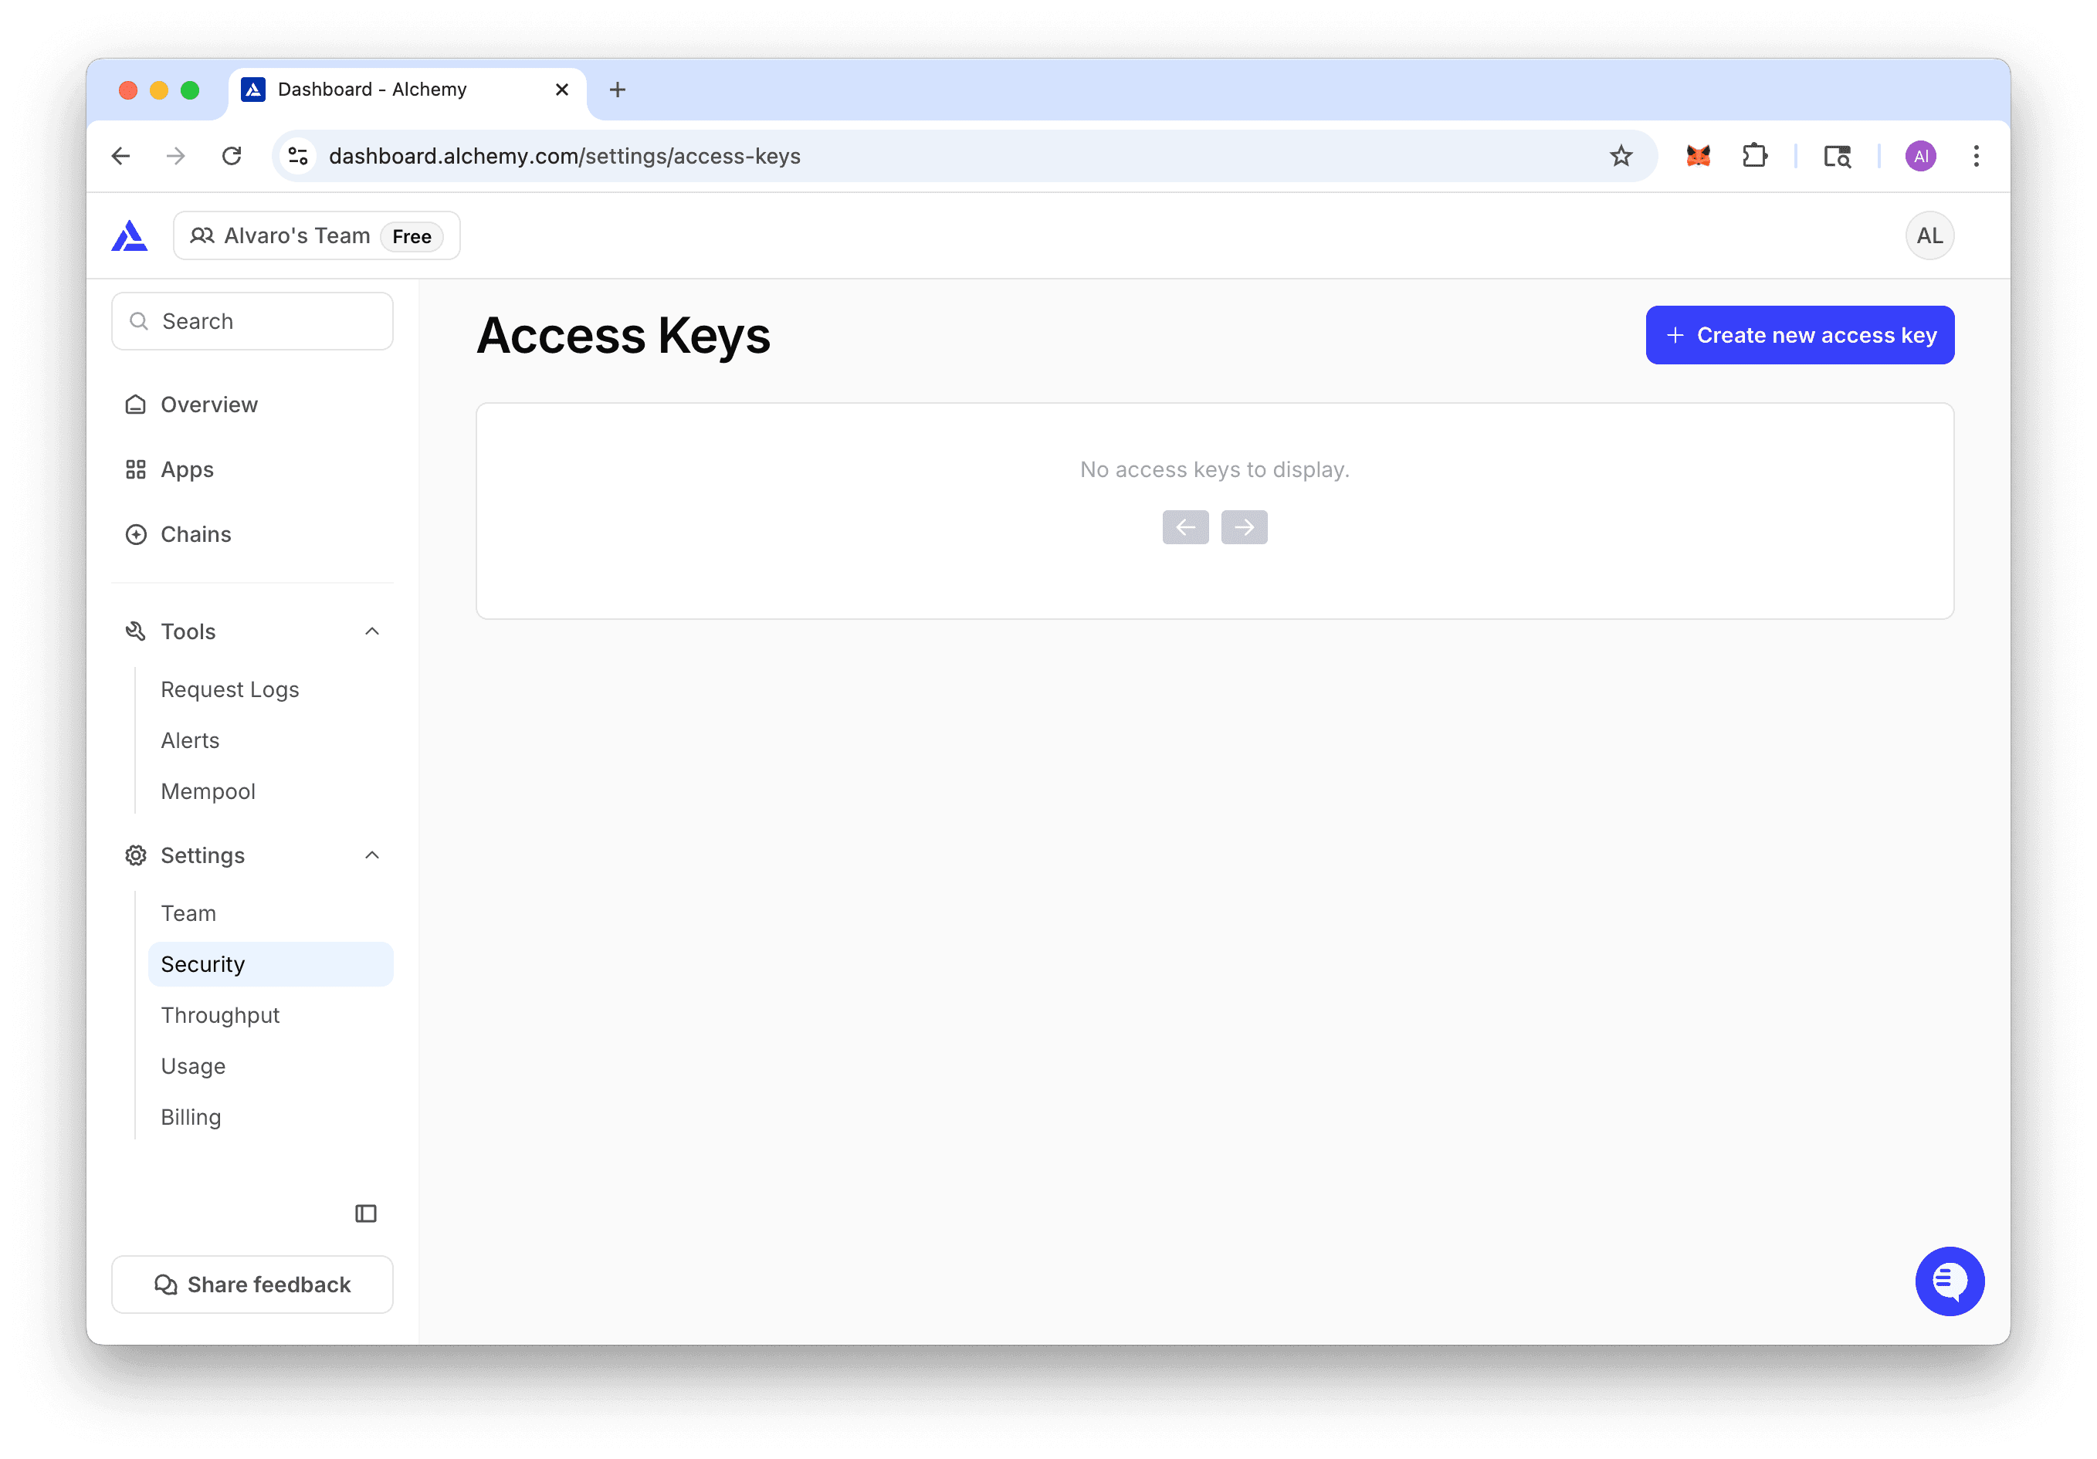Open the support chat bubble
2097x1459 pixels.
click(1948, 1280)
